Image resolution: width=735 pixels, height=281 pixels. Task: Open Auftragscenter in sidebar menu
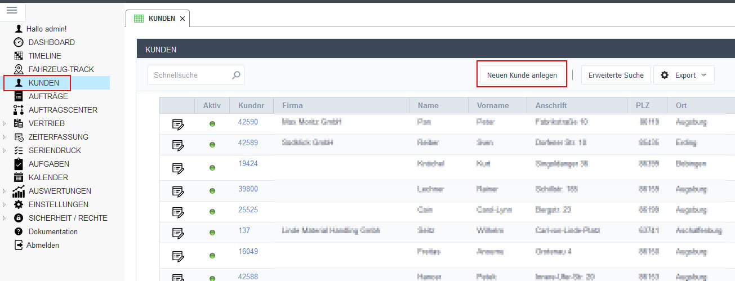coord(63,110)
